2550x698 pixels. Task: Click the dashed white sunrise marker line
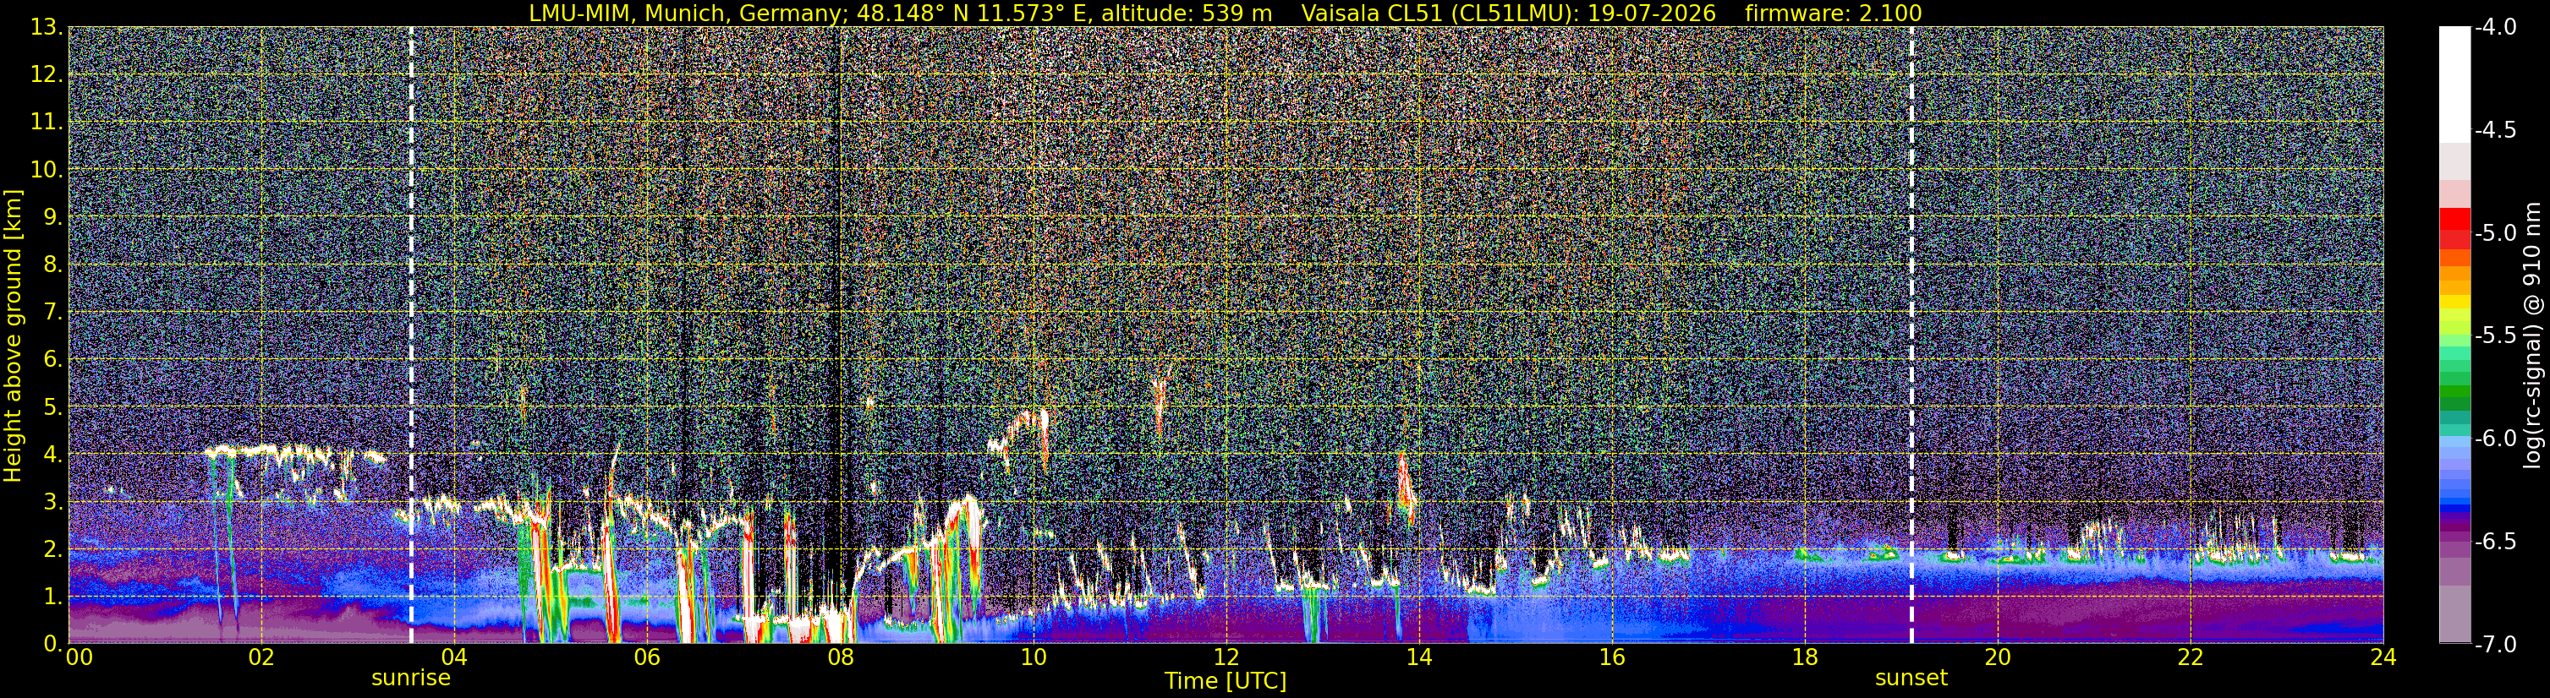[411, 335]
